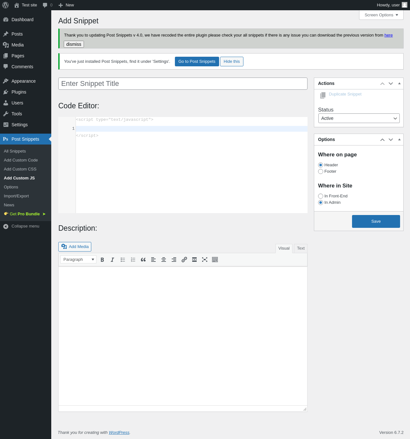The image size is (410, 439).
Task: Move Options panel up
Action: pos(382,140)
